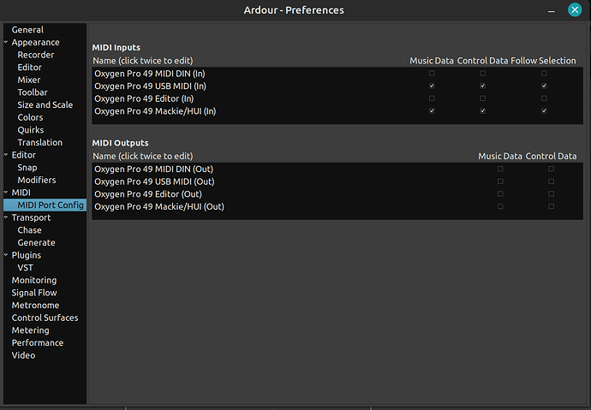
Task: Uncheck Control Data for Oxygen Pro 49 USB MIDI (In)
Action: tap(483, 86)
